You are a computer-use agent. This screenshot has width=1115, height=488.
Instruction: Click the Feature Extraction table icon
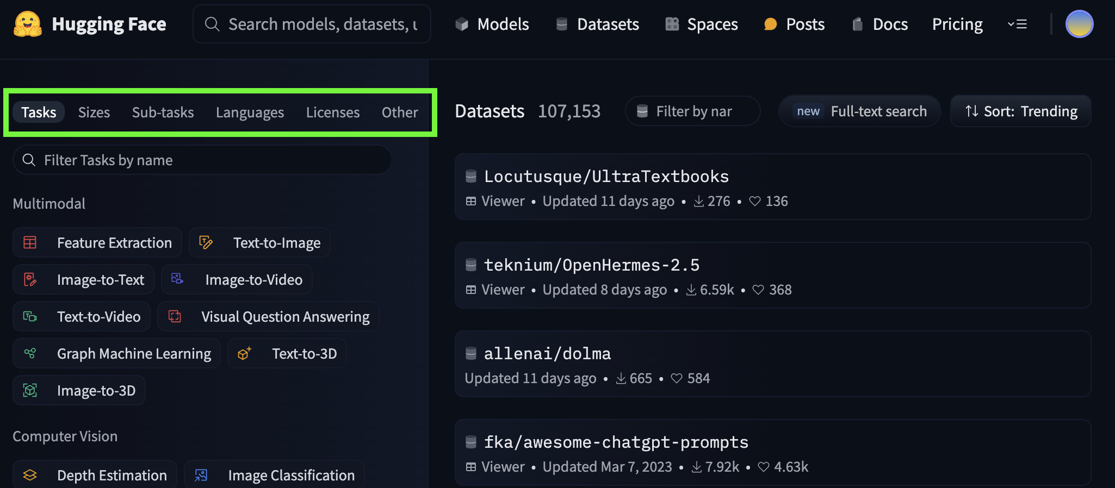coord(30,242)
